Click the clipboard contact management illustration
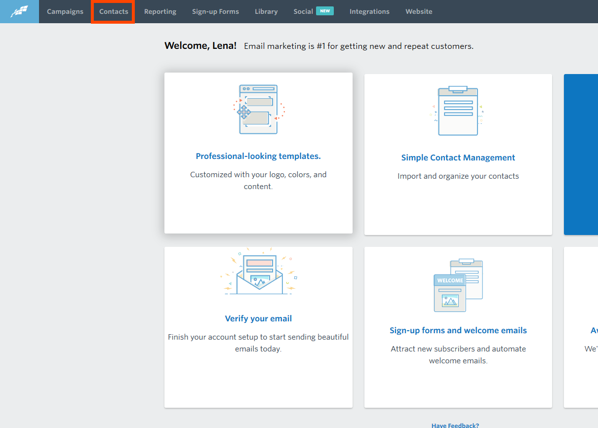The width and height of the screenshot is (598, 428). tap(458, 111)
